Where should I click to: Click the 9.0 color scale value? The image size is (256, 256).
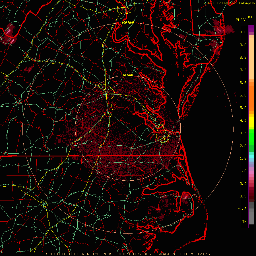[x=243, y=45]
